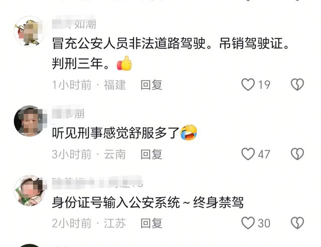321x247 pixels.
Task: Open profile of username ending 如潮
Action: 74,25
